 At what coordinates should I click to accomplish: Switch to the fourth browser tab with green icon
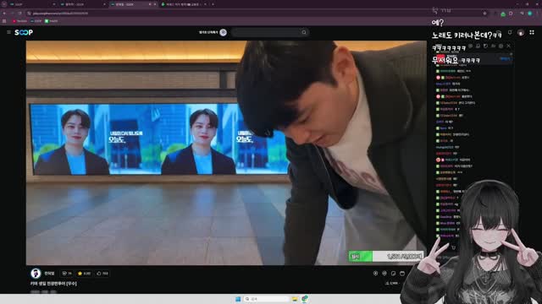coord(183,4)
